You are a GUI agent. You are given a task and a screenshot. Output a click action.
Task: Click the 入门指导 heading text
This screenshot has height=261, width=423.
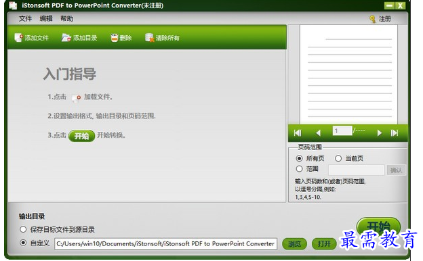[x=70, y=74]
